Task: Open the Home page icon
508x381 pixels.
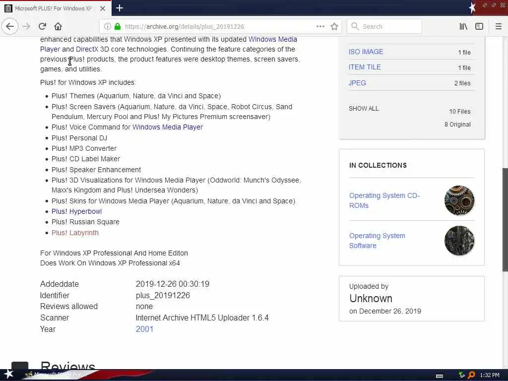Action: (58, 26)
